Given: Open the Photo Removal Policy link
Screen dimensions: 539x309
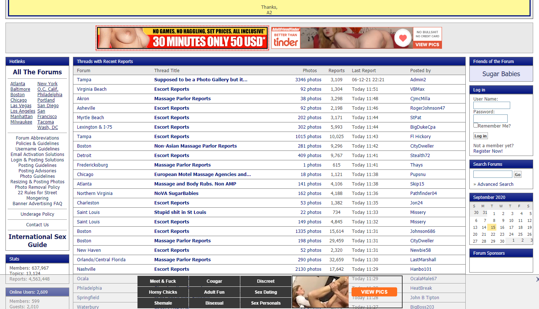Looking at the screenshot, I should pos(37,187).
